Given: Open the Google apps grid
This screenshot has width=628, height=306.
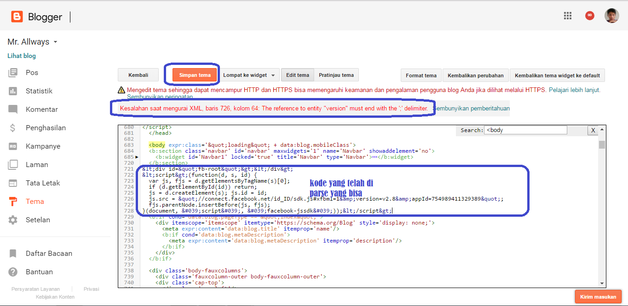Looking at the screenshot, I should 568,16.
